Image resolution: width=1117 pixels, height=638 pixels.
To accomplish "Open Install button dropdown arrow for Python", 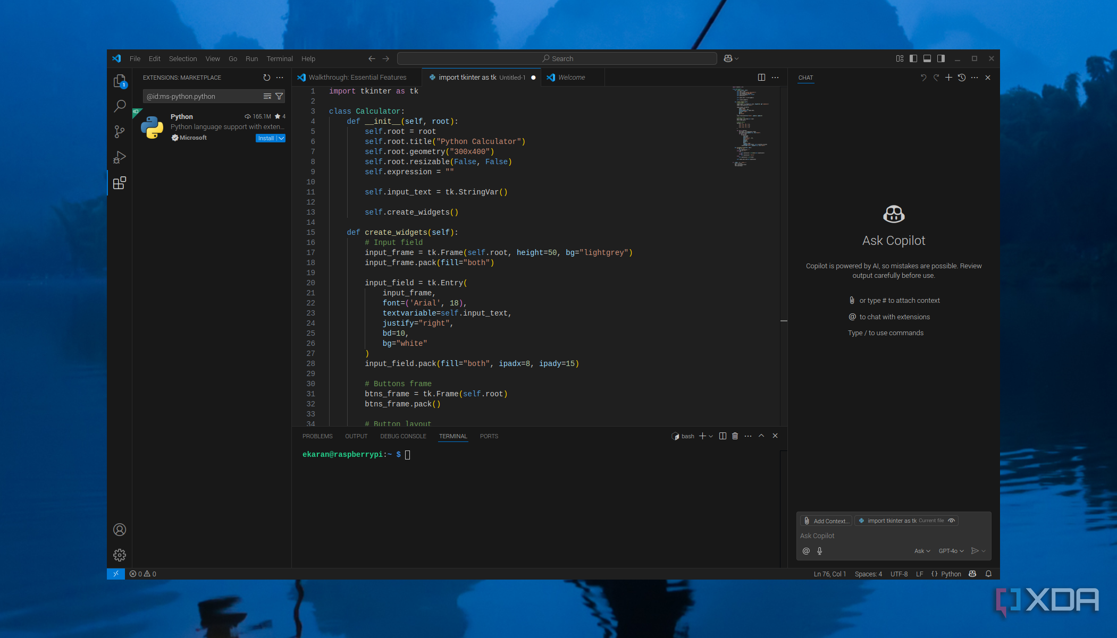I will pos(282,138).
